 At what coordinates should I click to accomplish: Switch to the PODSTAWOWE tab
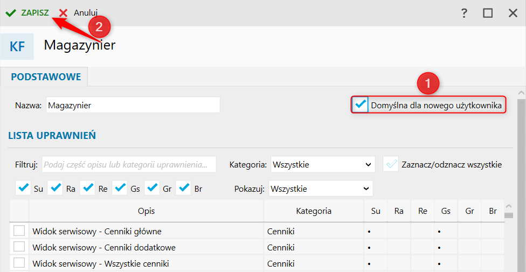coord(46,76)
